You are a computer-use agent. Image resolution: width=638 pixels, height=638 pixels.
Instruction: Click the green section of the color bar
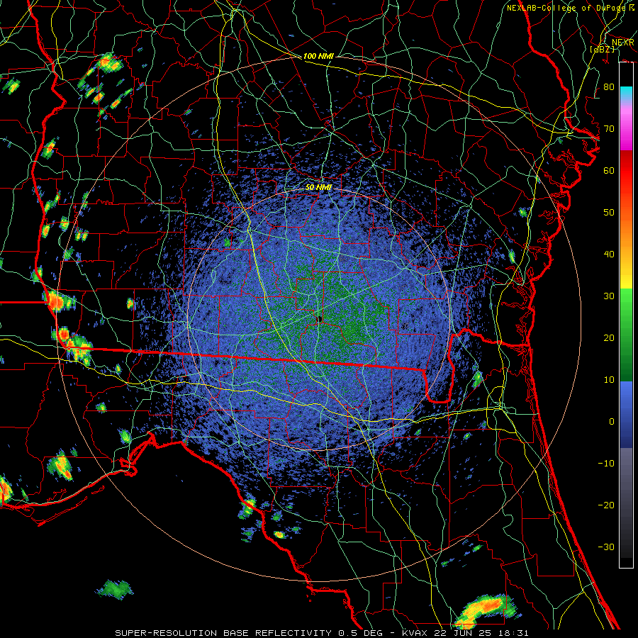point(626,335)
